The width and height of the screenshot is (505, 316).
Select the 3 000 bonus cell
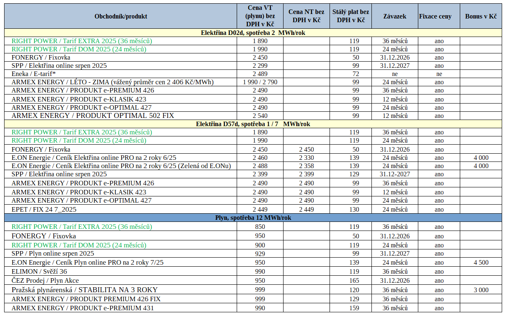(481, 290)
